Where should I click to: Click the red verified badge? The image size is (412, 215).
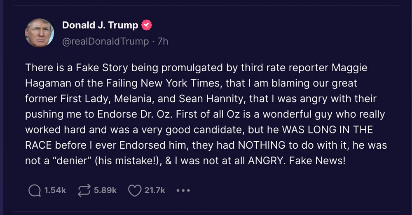146,25
